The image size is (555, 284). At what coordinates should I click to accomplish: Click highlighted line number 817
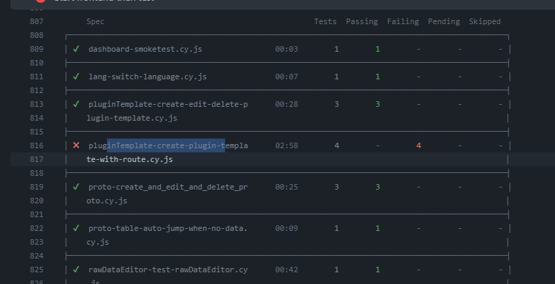coord(37,159)
